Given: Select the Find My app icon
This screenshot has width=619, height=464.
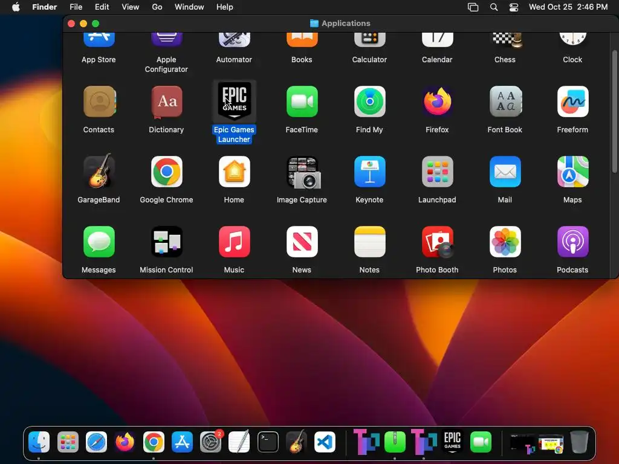Looking at the screenshot, I should 369,101.
